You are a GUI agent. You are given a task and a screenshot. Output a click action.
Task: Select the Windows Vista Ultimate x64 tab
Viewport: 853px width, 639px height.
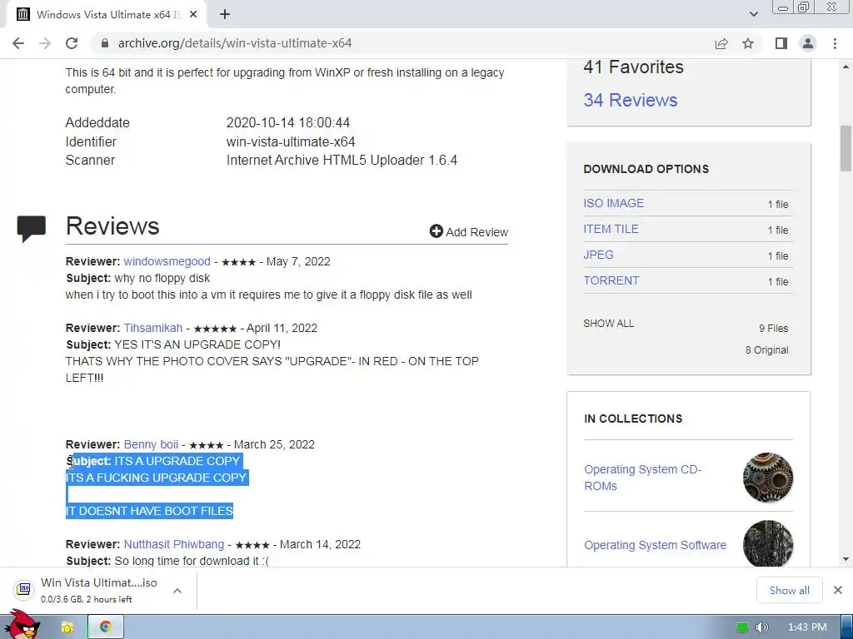(x=106, y=15)
